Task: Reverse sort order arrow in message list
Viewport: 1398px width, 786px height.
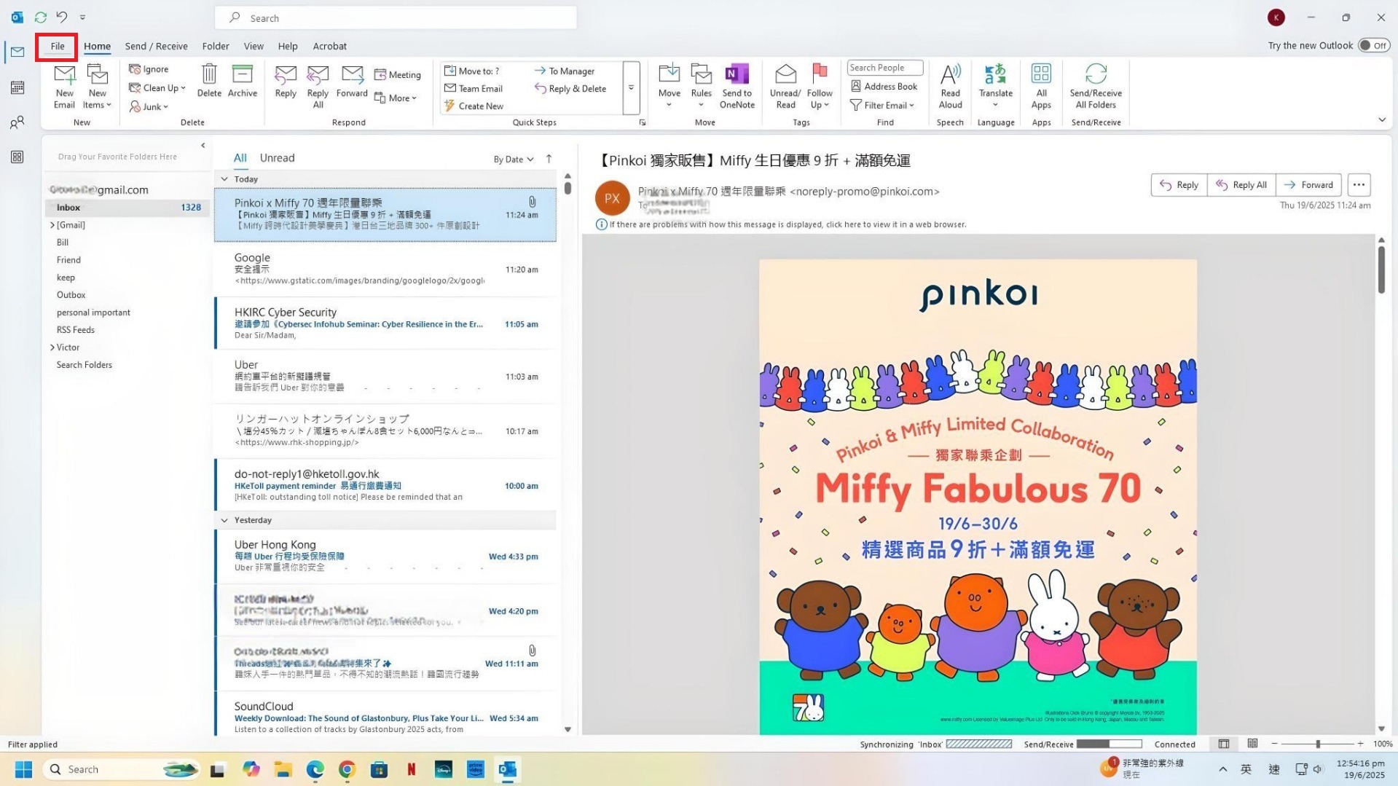Action: [549, 159]
